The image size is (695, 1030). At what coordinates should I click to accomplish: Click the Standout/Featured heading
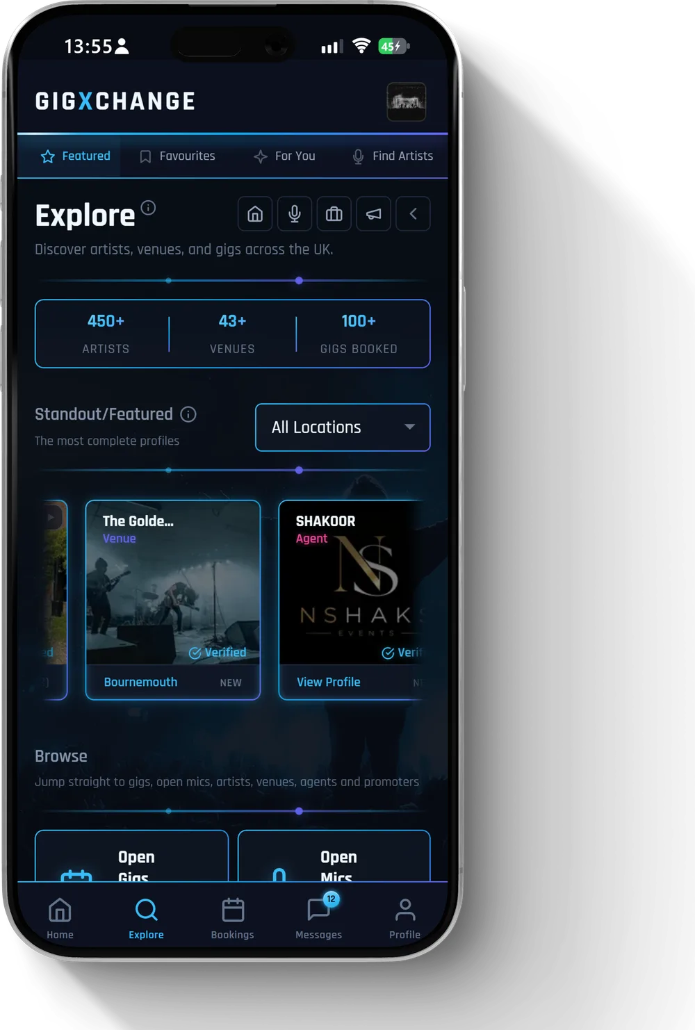click(104, 414)
